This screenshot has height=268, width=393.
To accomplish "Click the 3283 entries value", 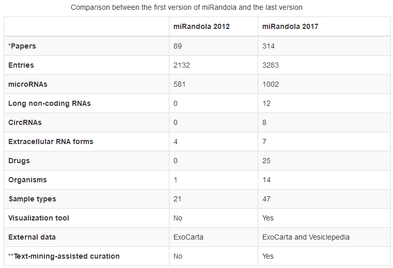I will [x=271, y=65].
